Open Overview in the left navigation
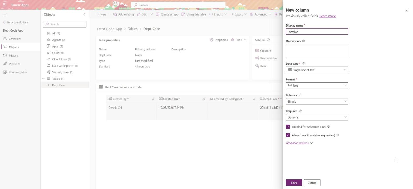This screenshot has height=189, width=413. click(15, 39)
